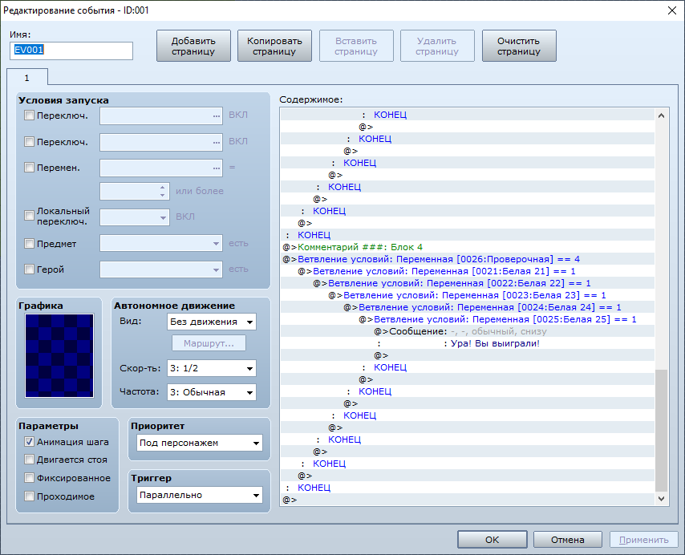Select the 'Ура! Вы выиграли!' text line
Image resolution: width=685 pixels, height=555 pixels.
[x=468, y=343]
